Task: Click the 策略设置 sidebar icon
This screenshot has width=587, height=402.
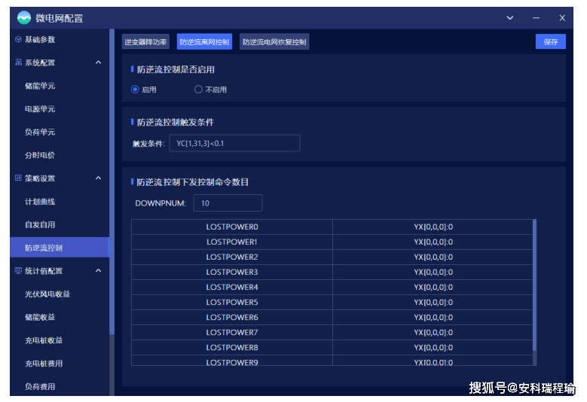Action: pyautogui.click(x=18, y=178)
